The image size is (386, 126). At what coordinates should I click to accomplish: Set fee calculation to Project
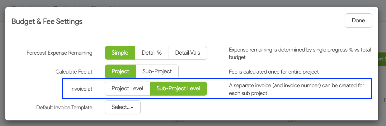pos(120,71)
